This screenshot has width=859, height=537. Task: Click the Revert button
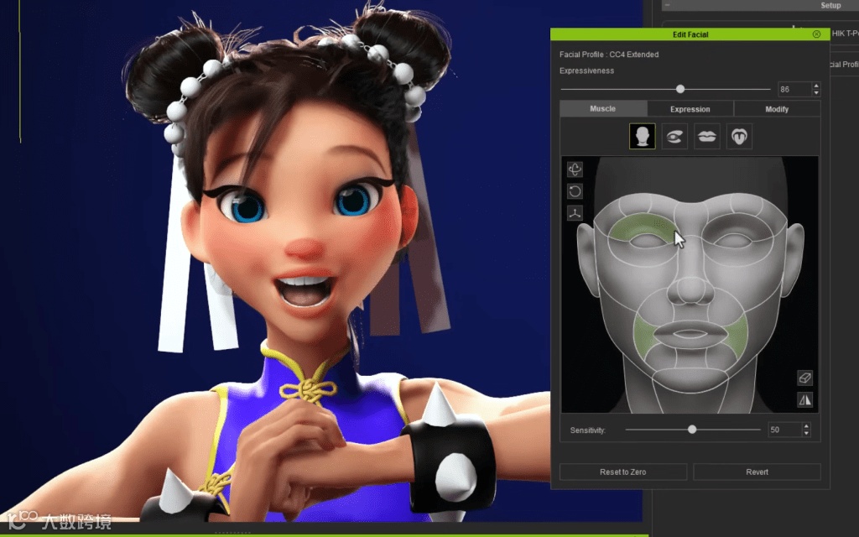coord(757,472)
